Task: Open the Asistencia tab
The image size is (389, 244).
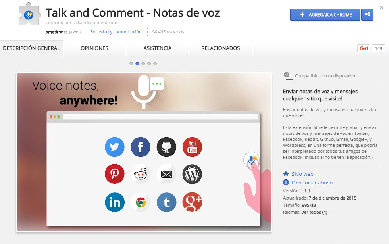Action: 158,48
